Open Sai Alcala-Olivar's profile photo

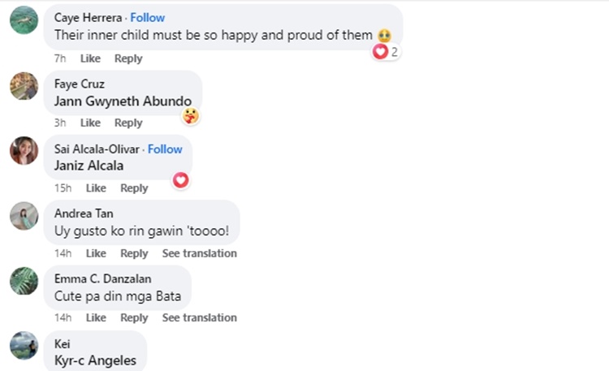[24, 151]
